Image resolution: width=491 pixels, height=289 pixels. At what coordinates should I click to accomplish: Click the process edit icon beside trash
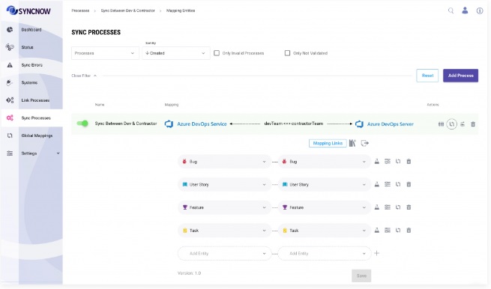(x=463, y=124)
